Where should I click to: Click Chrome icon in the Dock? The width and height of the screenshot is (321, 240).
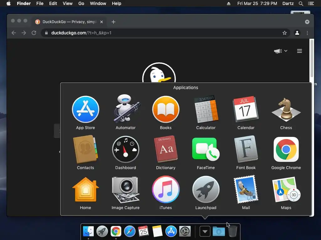116,231
